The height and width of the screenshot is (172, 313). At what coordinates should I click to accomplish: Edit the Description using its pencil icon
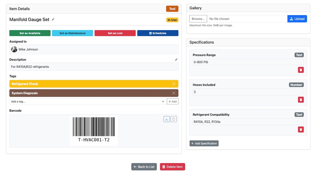(x=176, y=59)
